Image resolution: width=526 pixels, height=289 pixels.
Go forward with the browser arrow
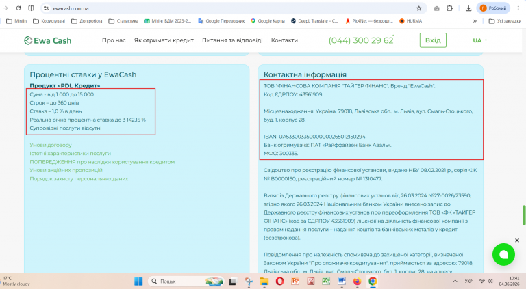pyautogui.click(x=5, y=8)
